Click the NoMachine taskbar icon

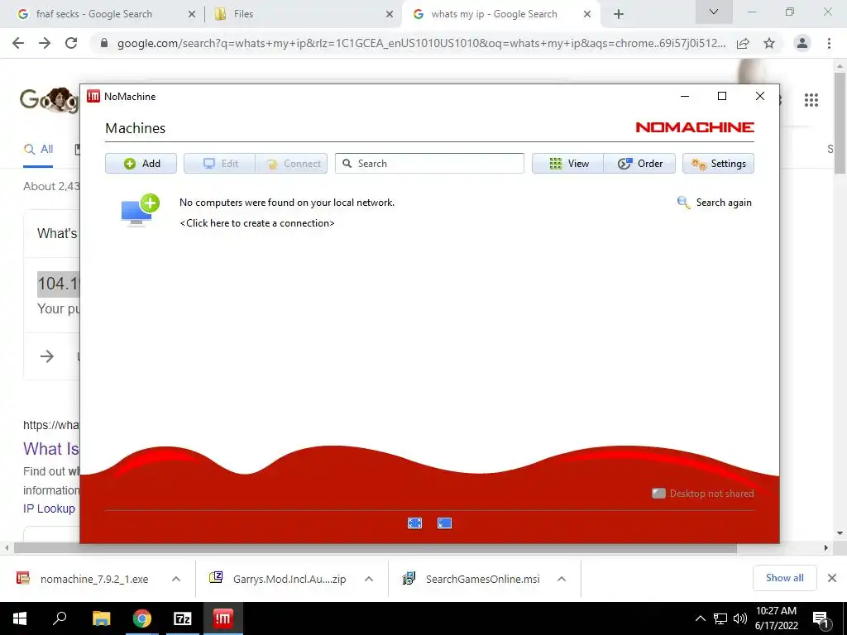point(223,618)
